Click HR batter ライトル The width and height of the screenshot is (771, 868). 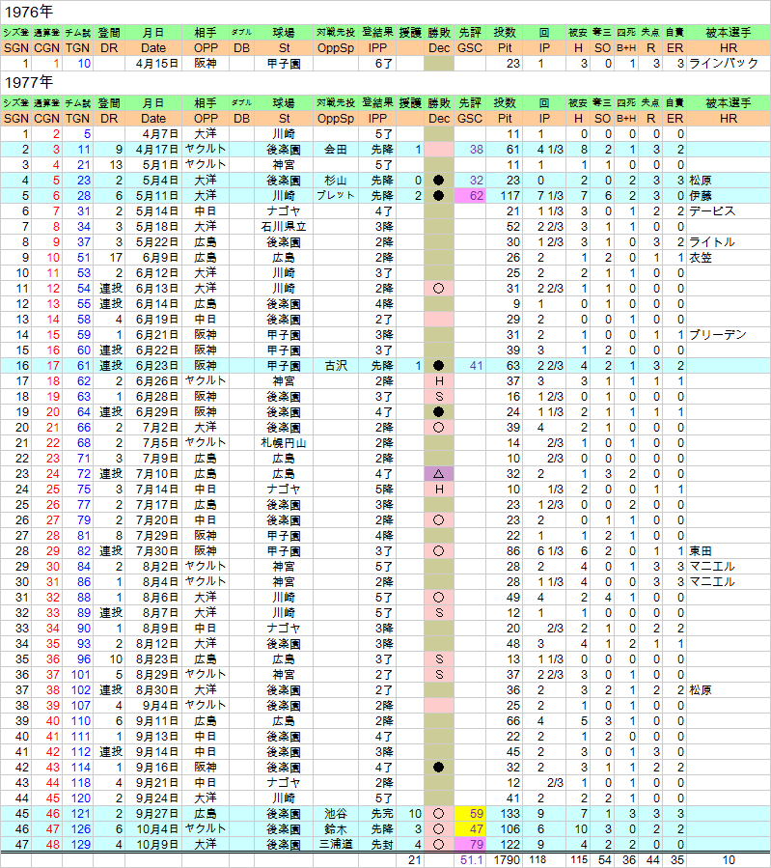(712, 242)
